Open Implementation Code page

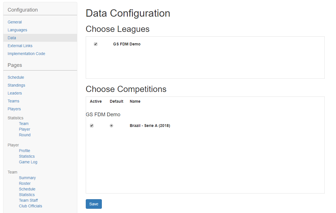coord(26,54)
